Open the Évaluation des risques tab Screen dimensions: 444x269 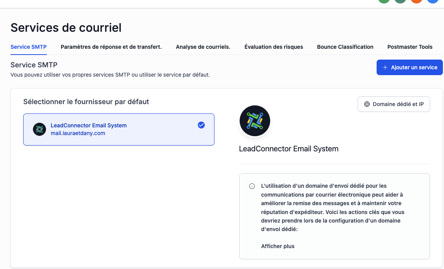point(274,47)
